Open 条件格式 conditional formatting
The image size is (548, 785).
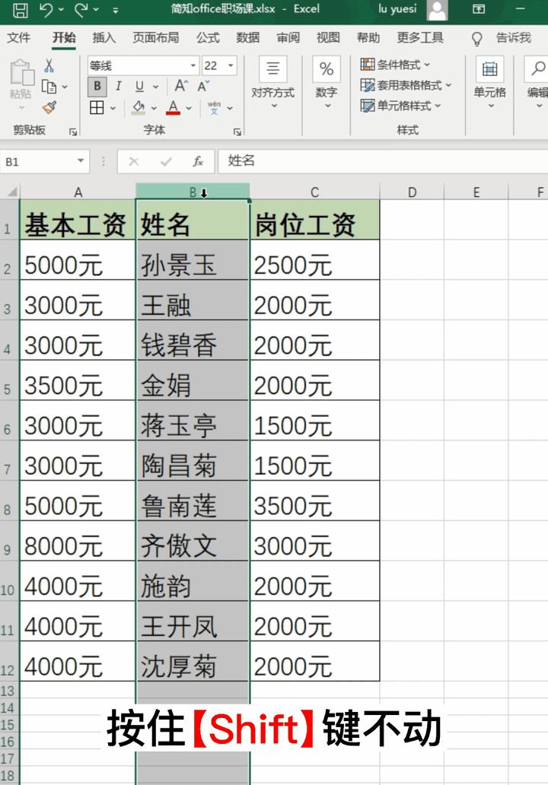point(395,65)
